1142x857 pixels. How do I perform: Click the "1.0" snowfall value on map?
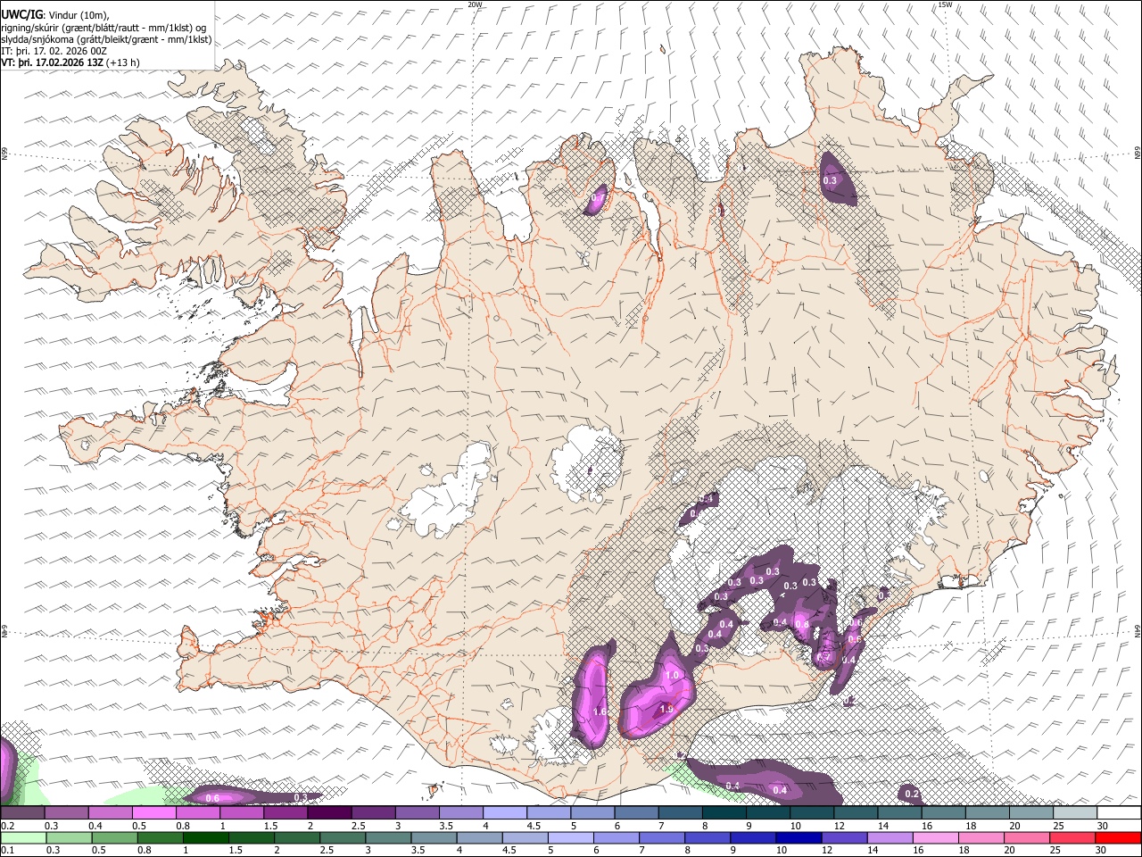click(x=672, y=676)
